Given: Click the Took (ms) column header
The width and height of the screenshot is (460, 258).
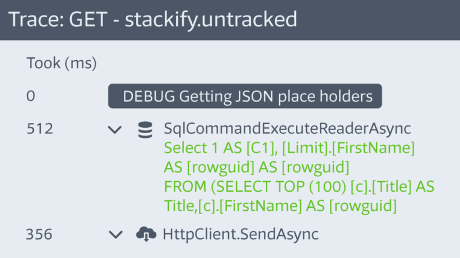Looking at the screenshot, I should click(62, 63).
